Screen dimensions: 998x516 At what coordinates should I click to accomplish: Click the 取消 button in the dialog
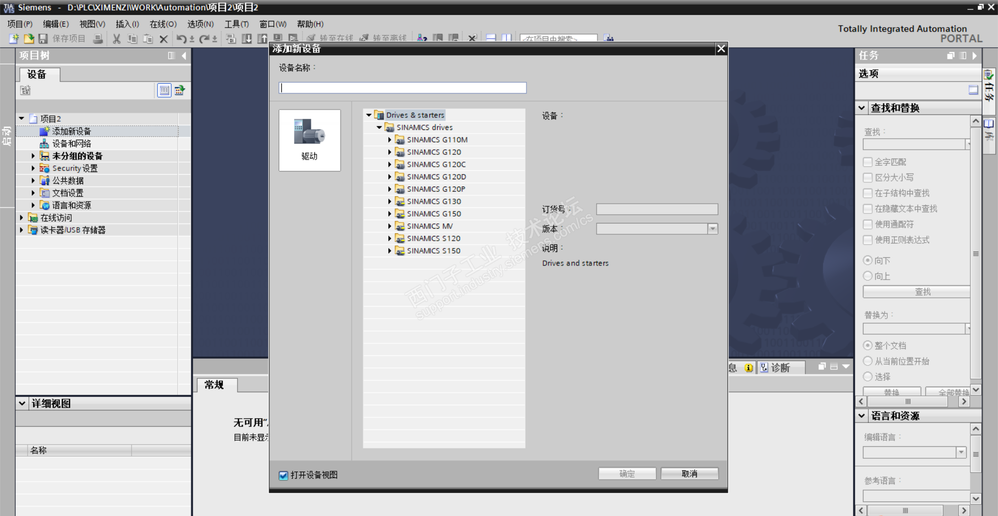(690, 474)
